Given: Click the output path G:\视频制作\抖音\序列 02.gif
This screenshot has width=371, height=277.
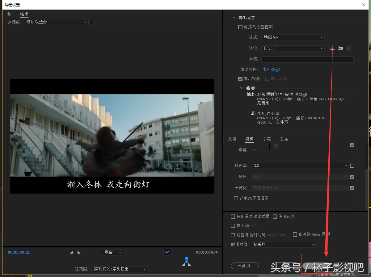Looking at the screenshot, I should pyautogui.click(x=282, y=95).
